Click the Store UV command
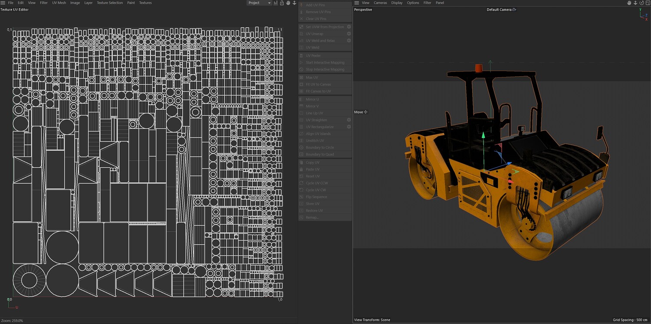 (x=325, y=204)
